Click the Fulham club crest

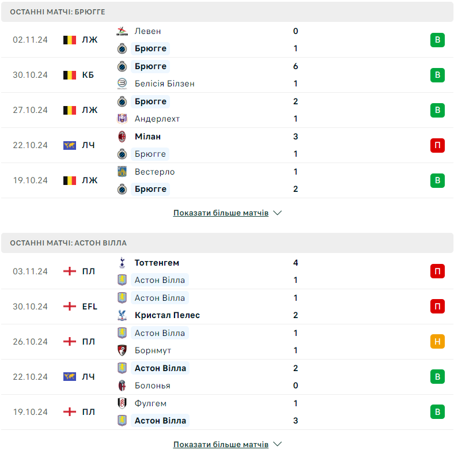(x=122, y=403)
